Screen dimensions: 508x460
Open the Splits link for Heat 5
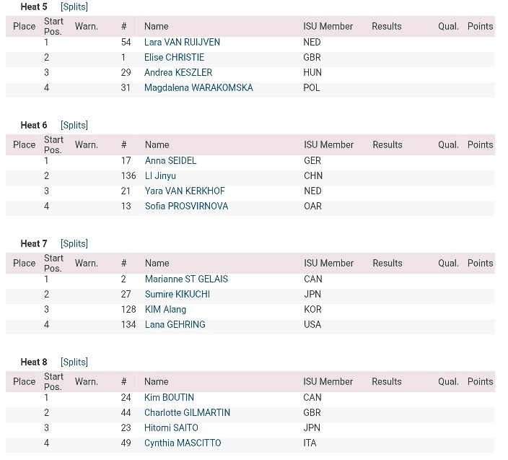tap(74, 6)
